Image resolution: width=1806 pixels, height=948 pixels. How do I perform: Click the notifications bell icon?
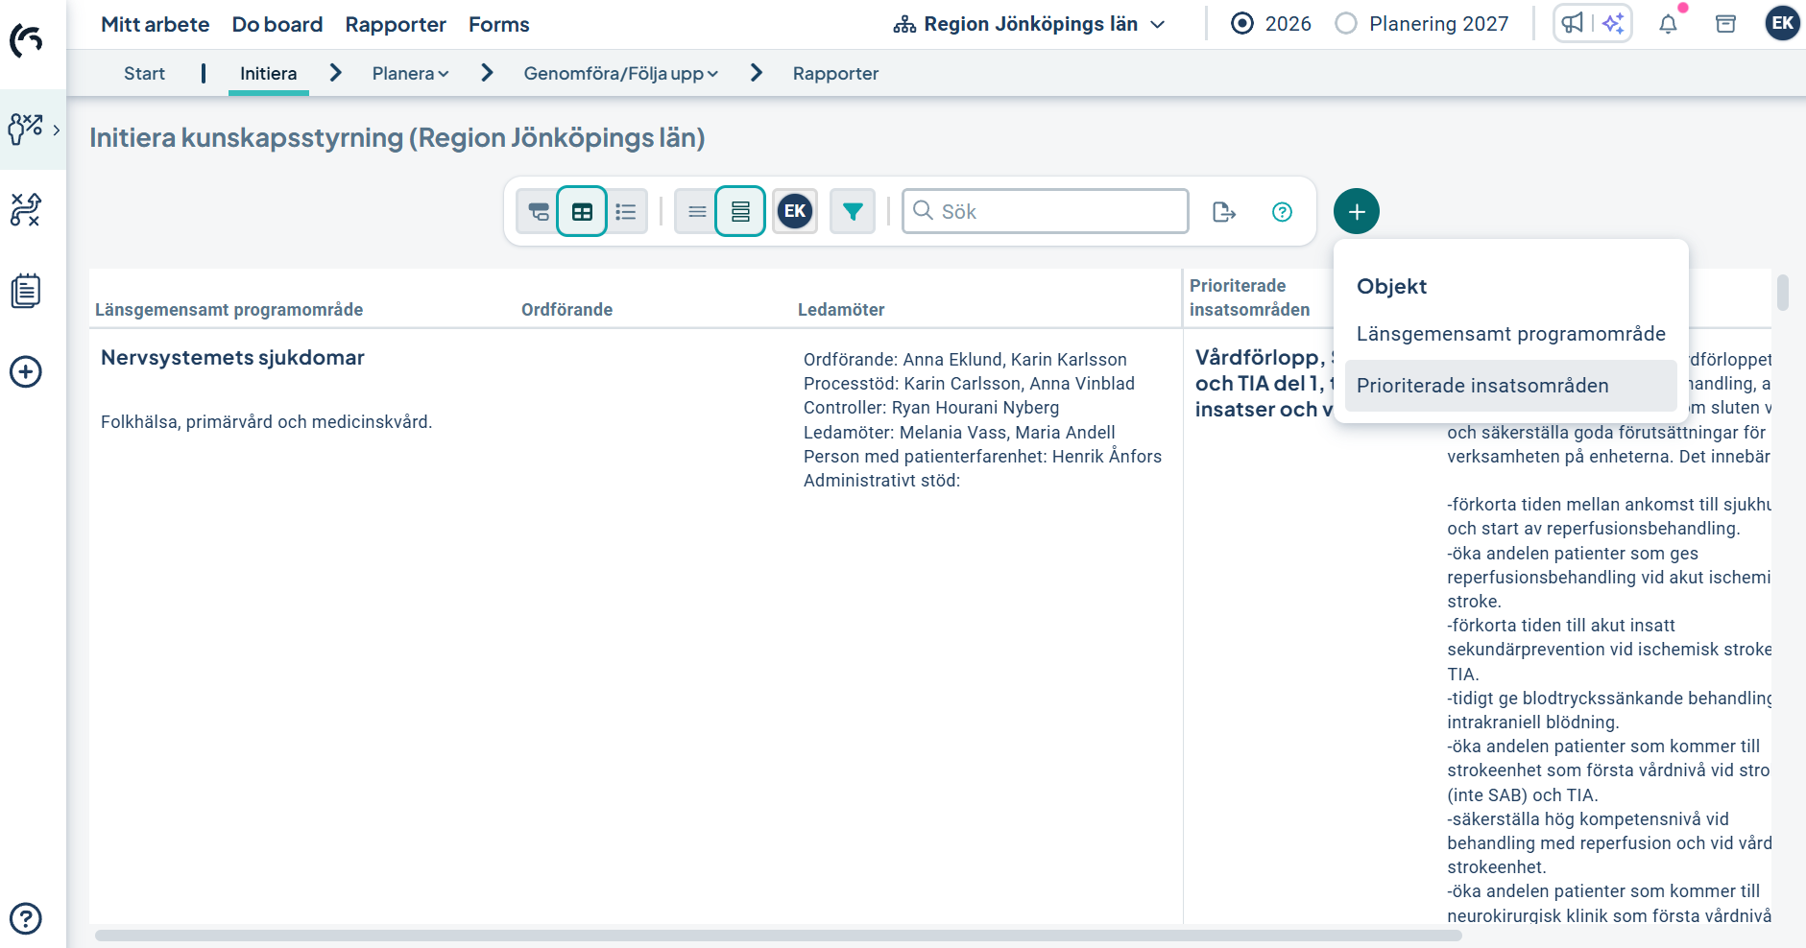(1668, 24)
